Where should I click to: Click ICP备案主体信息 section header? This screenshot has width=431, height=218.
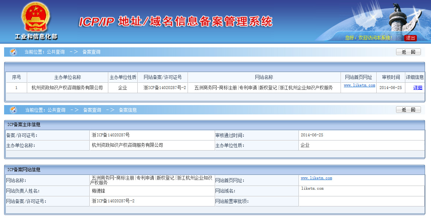(x=24, y=125)
